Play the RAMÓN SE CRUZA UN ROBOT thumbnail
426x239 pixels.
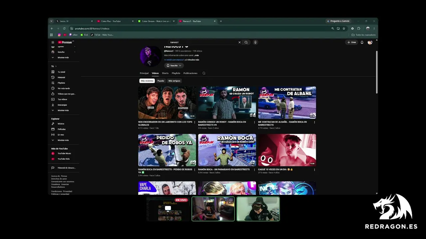pyautogui.click(x=227, y=103)
